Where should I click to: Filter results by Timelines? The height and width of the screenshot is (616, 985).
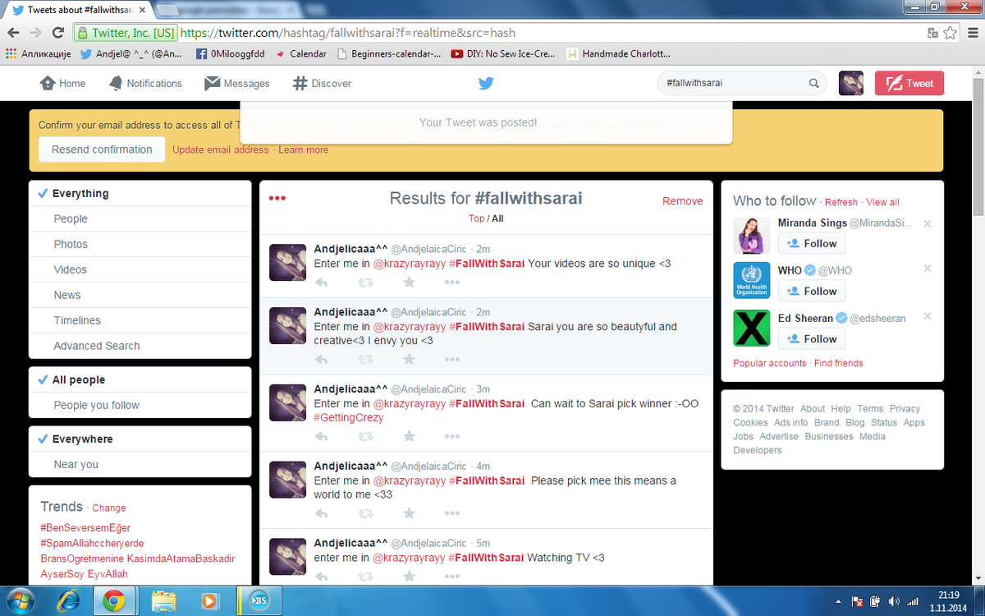click(x=140, y=320)
